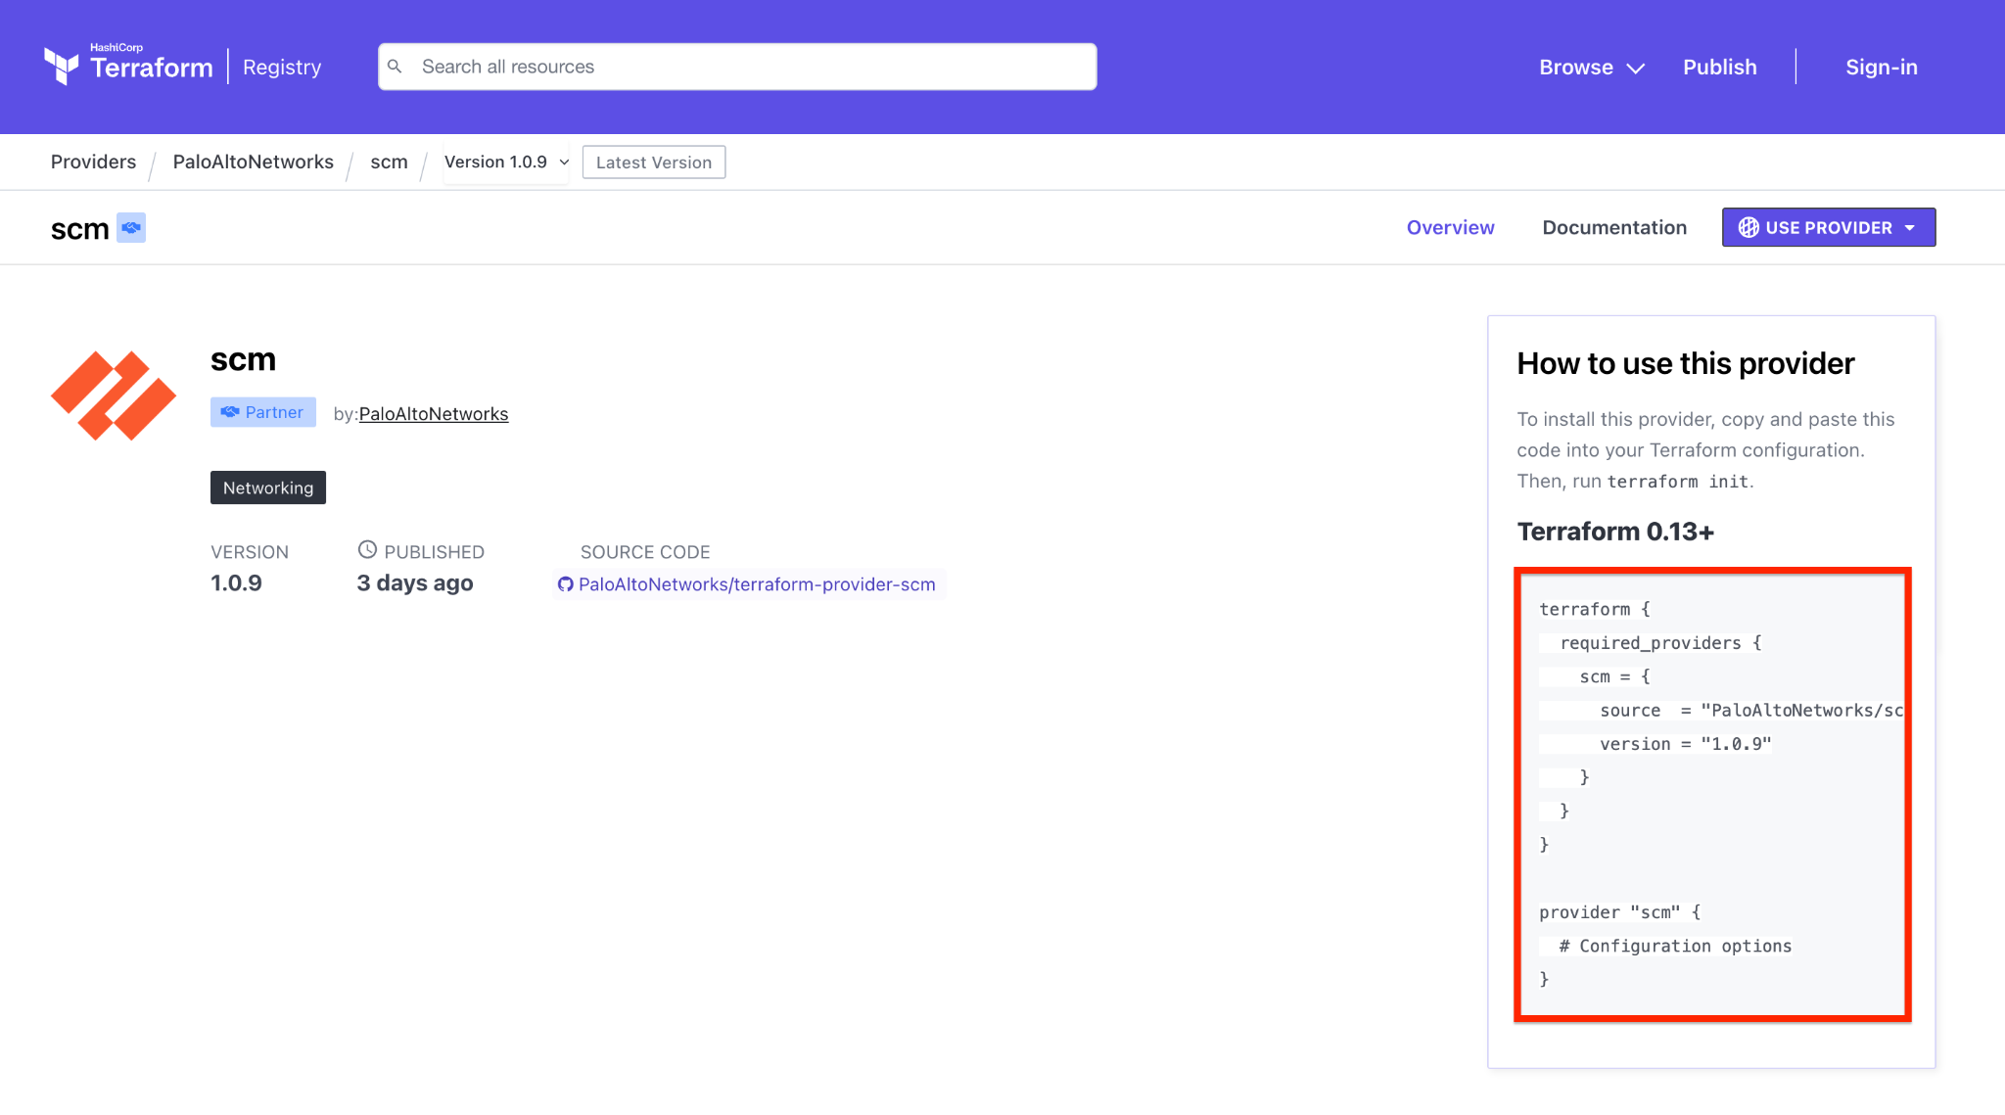Click the GitHub icon beside source code link
This screenshot has width=2005, height=1115.
pyautogui.click(x=565, y=584)
